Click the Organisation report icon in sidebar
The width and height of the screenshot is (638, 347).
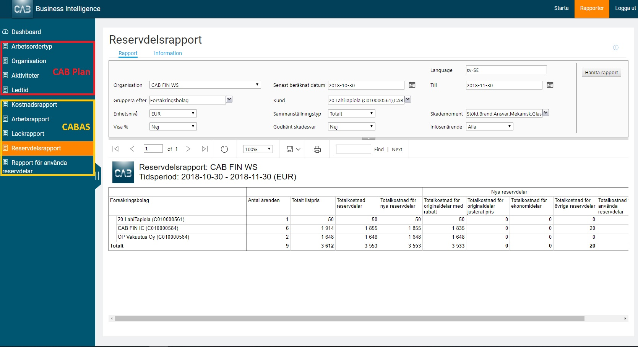tap(5, 61)
